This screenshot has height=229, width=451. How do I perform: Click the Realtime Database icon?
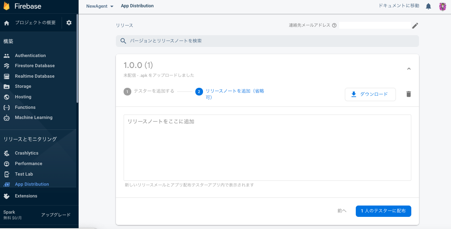pos(6,76)
